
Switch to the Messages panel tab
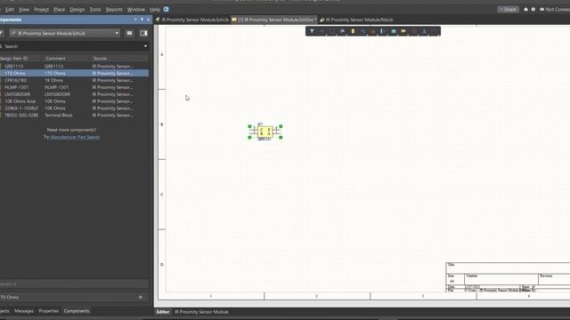point(24,311)
